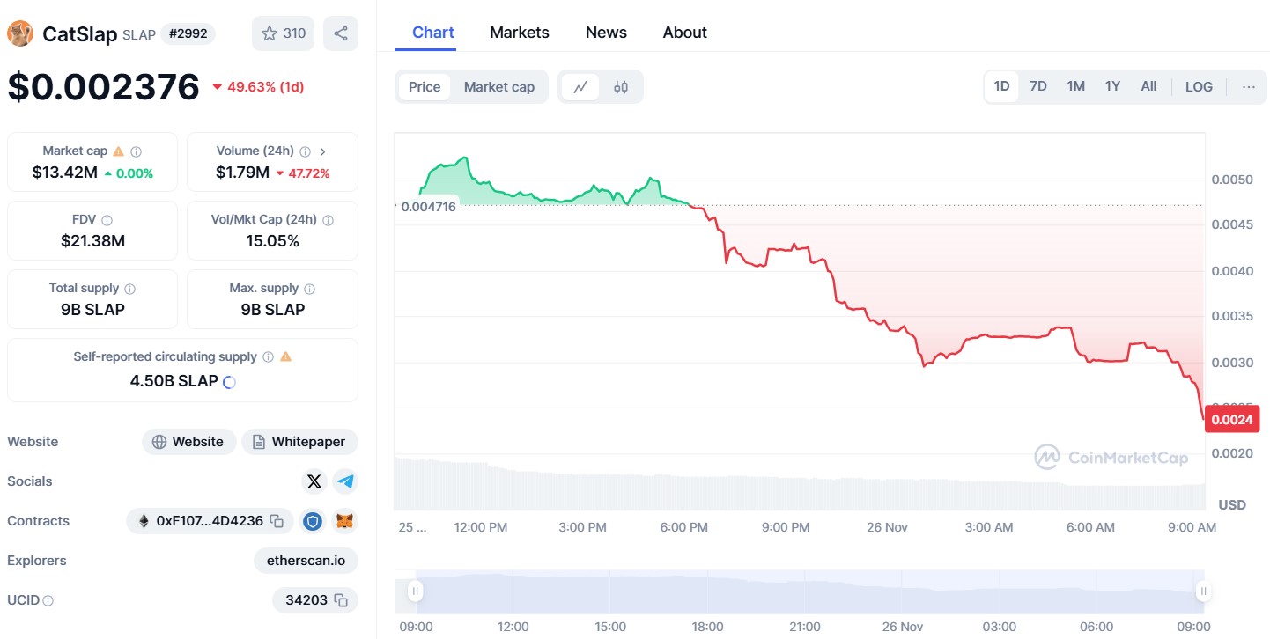Image resolution: width=1270 pixels, height=639 pixels.
Task: Click Market cap warning triangle icon
Action: (x=118, y=151)
